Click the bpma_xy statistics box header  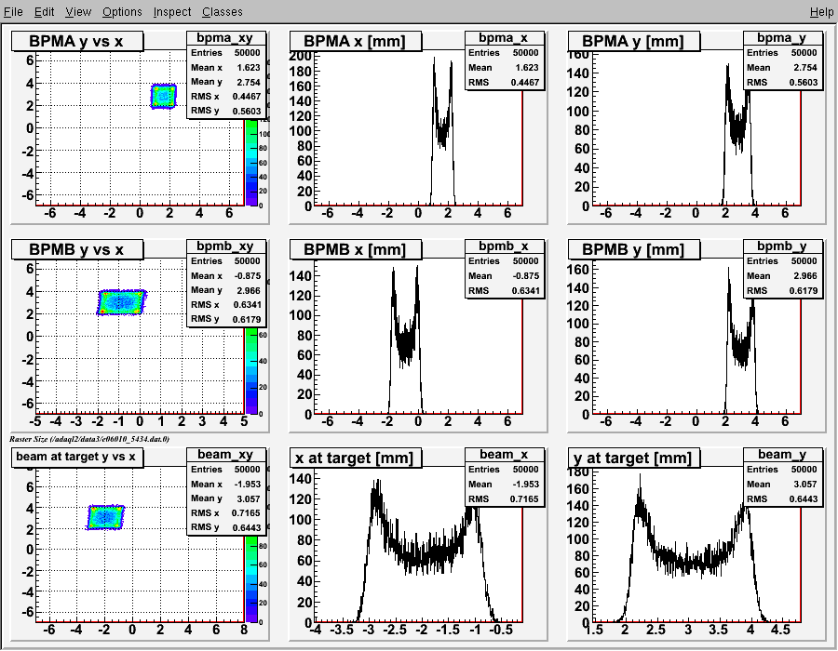[x=225, y=38]
